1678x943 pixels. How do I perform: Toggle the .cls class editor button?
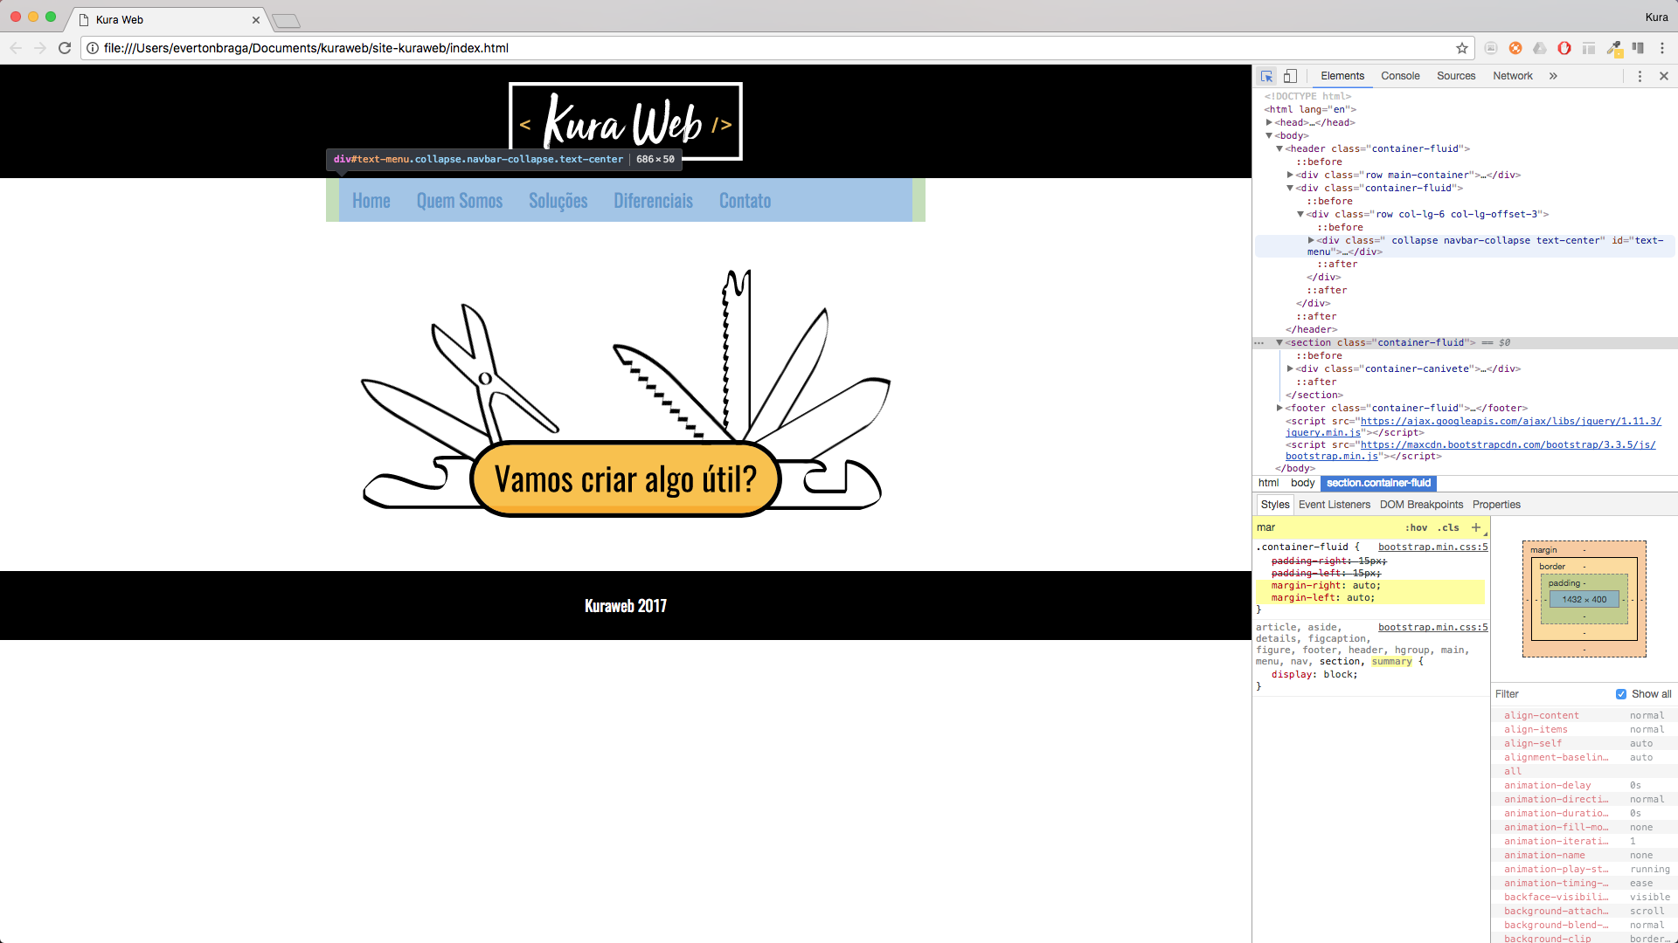[1449, 527]
